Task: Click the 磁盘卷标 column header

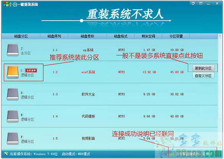Action: pos(87,36)
